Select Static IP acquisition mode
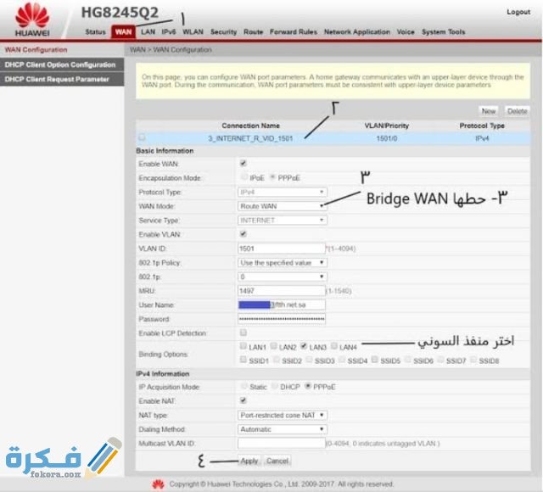Image resolution: width=543 pixels, height=492 pixels. (244, 386)
